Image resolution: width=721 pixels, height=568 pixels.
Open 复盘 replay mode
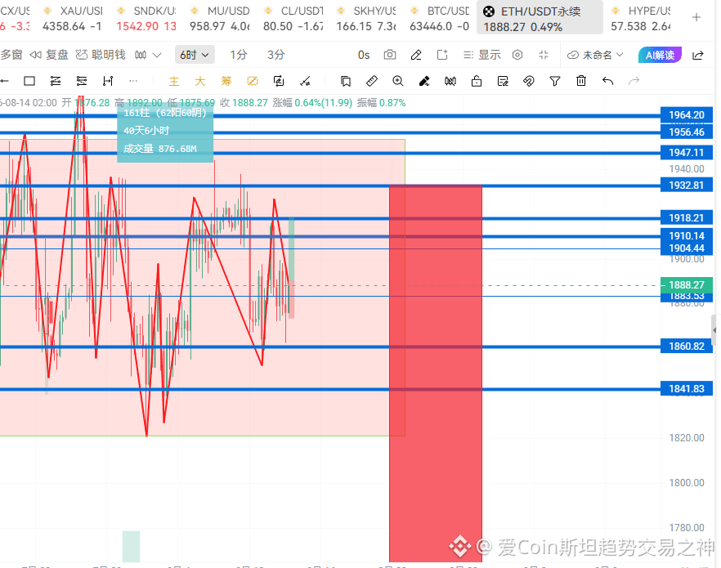pyautogui.click(x=49, y=55)
